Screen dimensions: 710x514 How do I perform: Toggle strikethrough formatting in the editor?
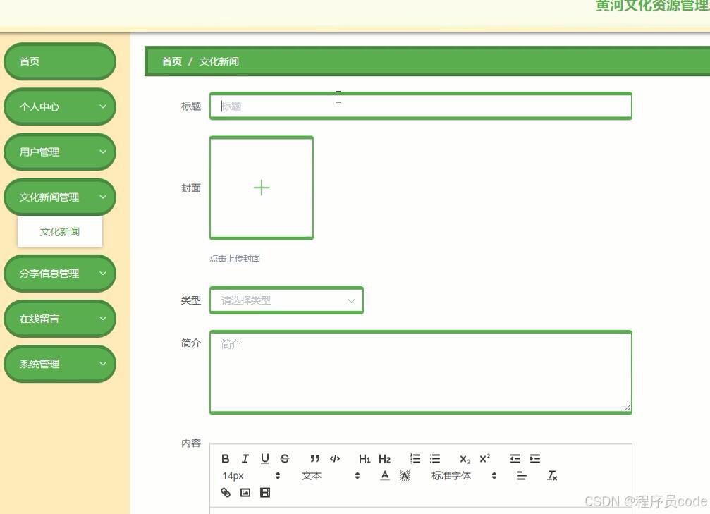(285, 459)
